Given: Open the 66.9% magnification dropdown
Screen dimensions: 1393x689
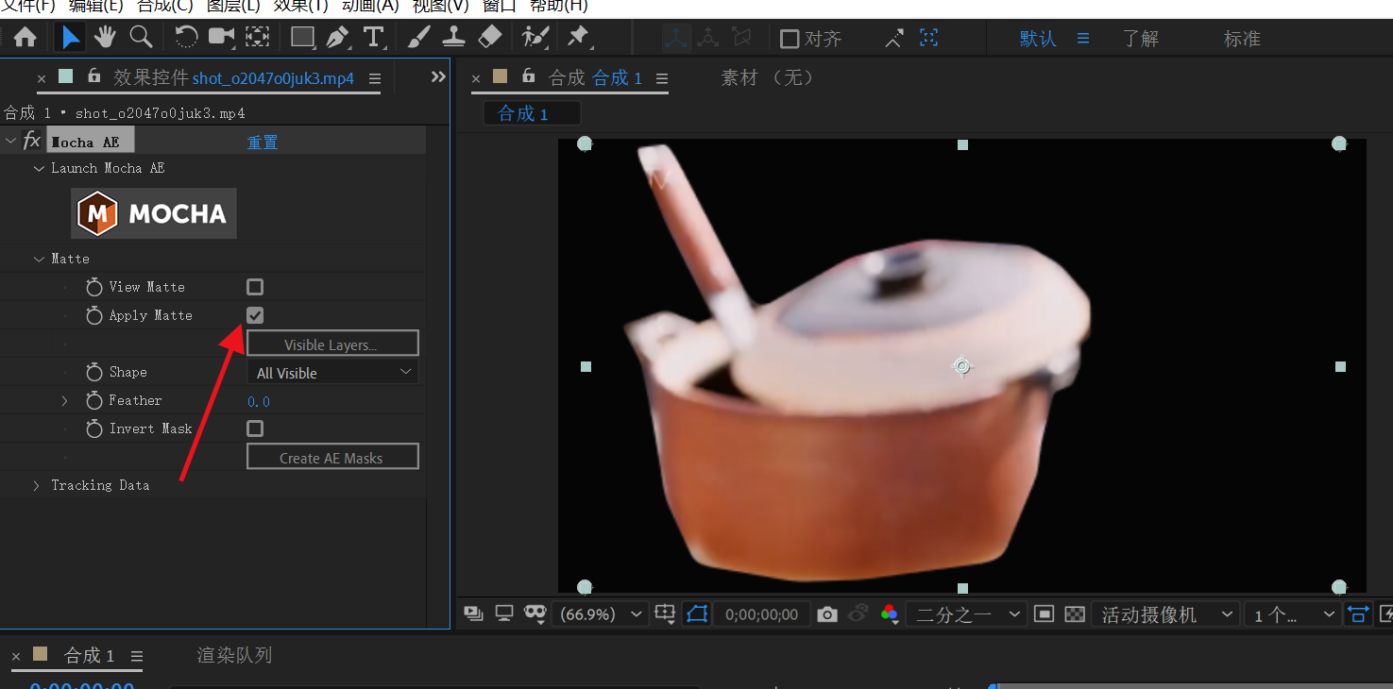Looking at the screenshot, I should click(600, 614).
